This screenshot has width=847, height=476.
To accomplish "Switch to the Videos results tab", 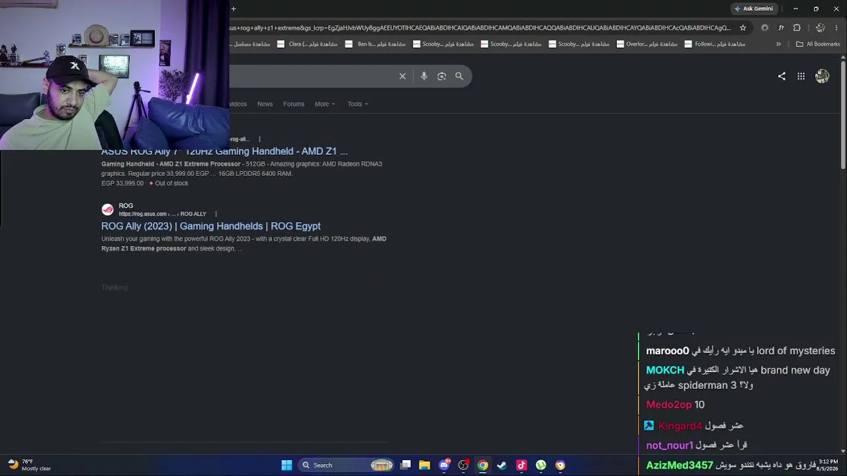I will 238,104.
